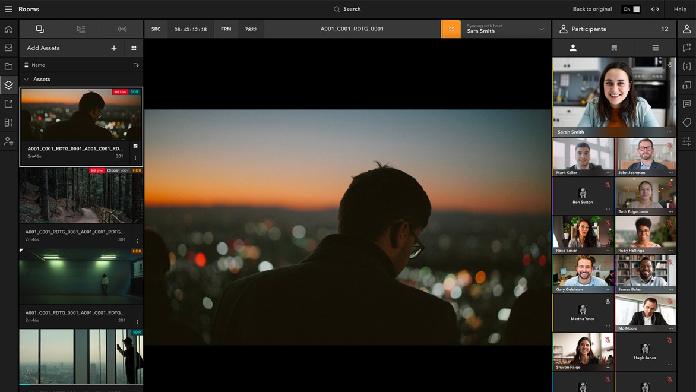
Task: Click the tag icon in right sidebar
Action: [686, 122]
